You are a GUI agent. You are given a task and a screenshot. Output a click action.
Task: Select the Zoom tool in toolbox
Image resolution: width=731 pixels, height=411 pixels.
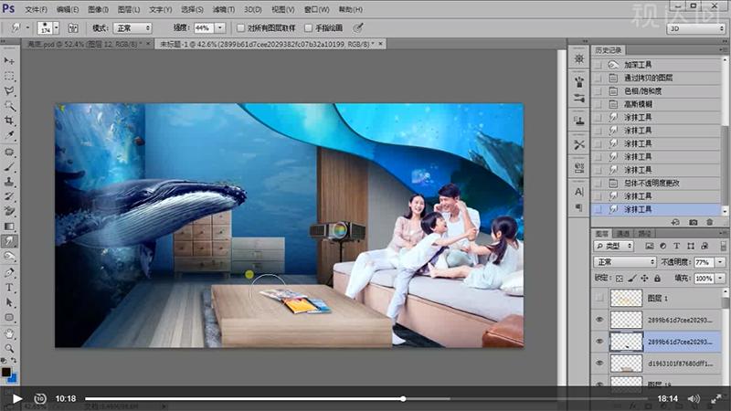[9, 348]
